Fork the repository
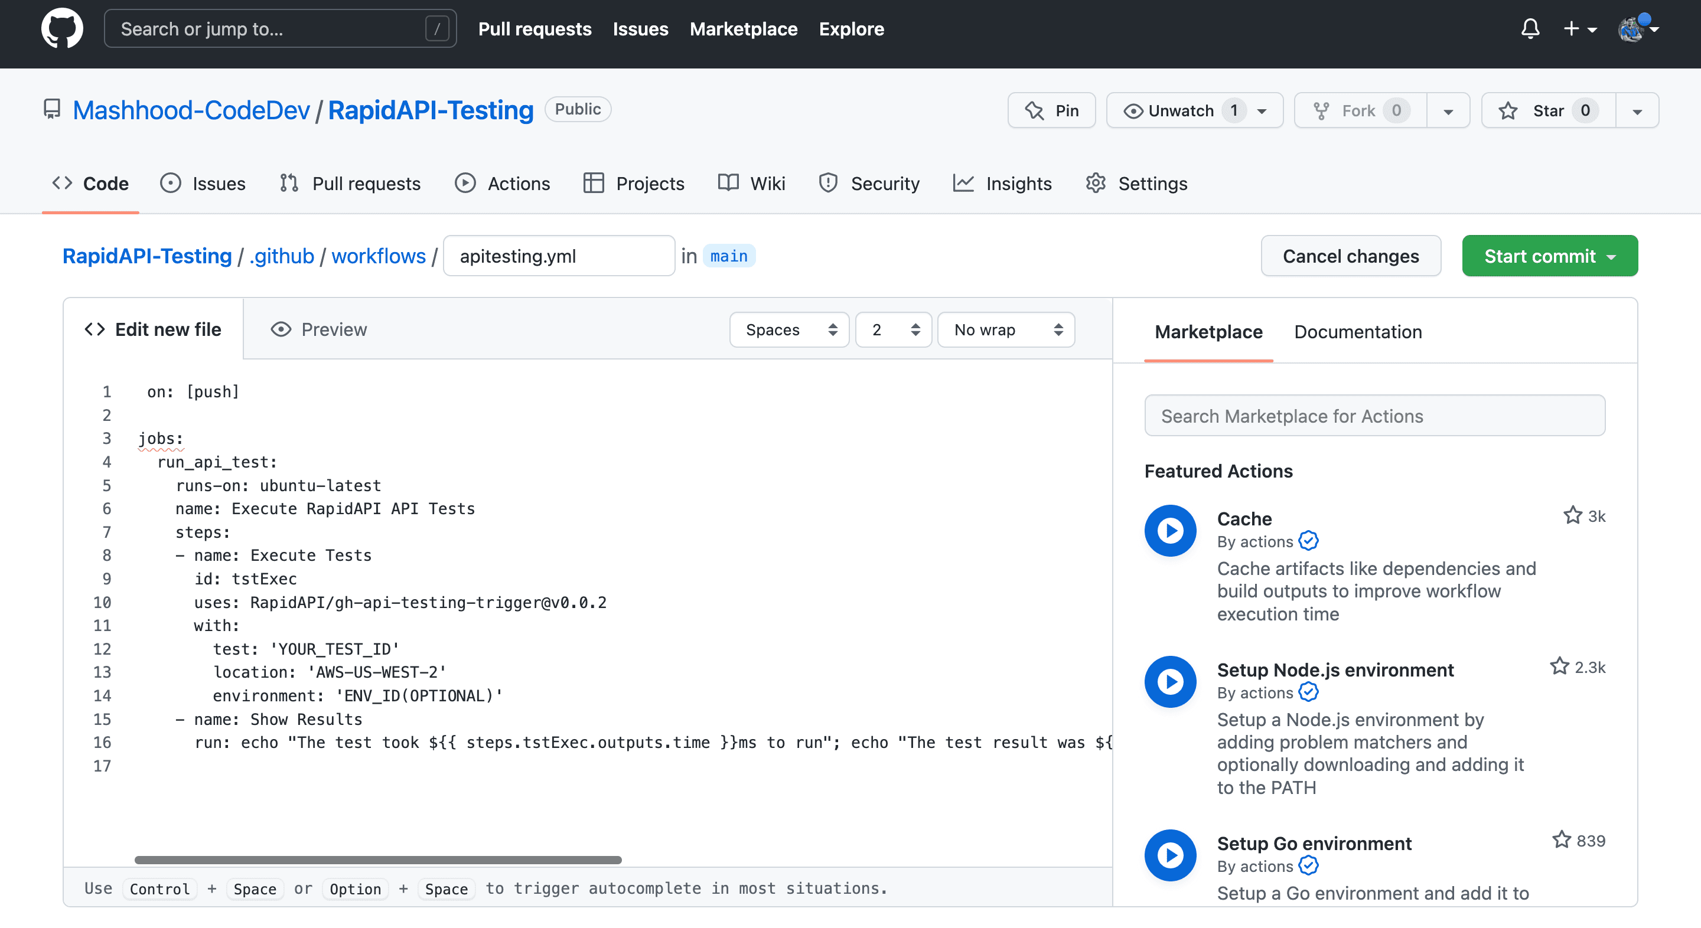 [x=1361, y=110]
